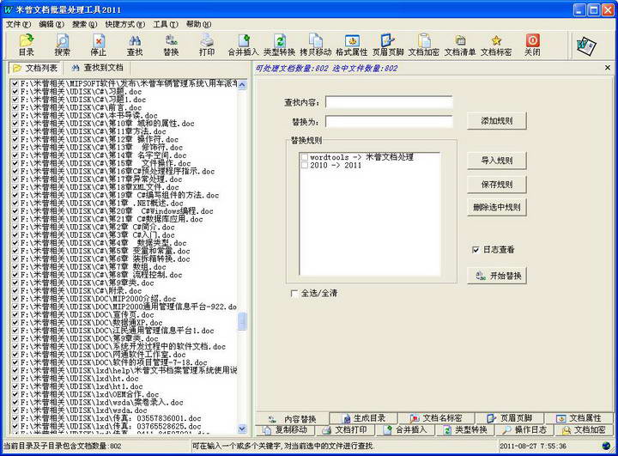The width and height of the screenshot is (618, 456).
Task: Open the 快捷方式 menu
Action: coord(125,24)
